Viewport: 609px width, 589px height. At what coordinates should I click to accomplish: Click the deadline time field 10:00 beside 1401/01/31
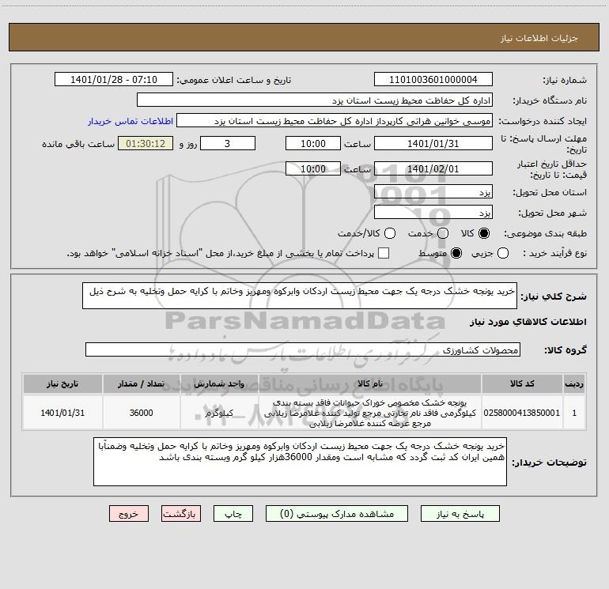(313, 143)
